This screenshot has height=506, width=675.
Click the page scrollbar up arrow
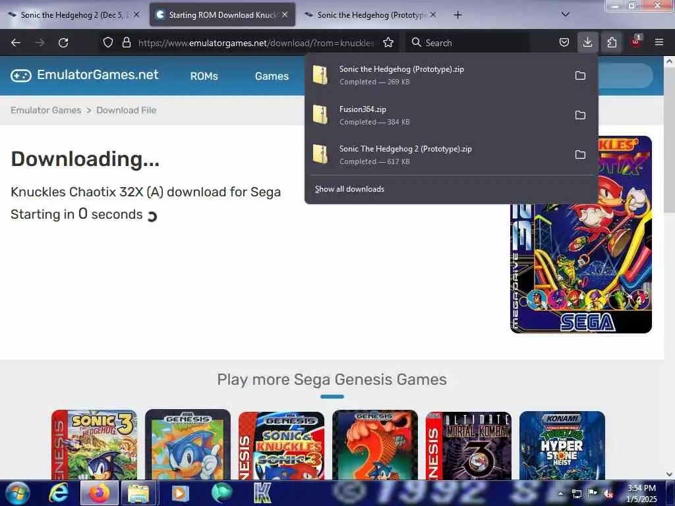click(670, 61)
